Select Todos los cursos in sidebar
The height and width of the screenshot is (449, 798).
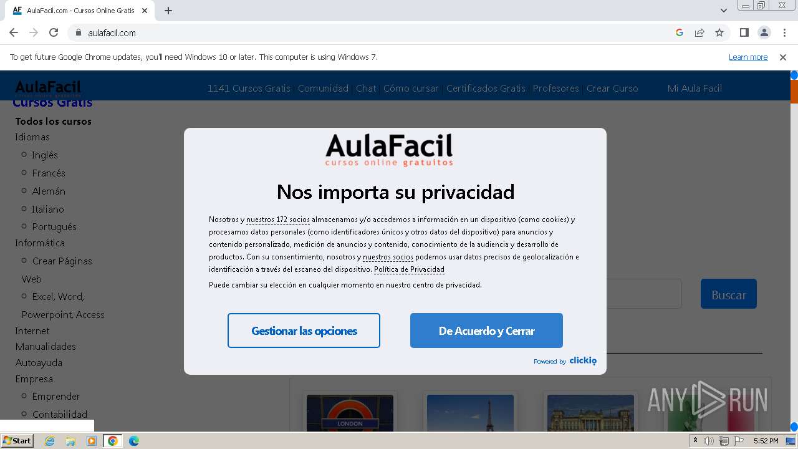53,121
